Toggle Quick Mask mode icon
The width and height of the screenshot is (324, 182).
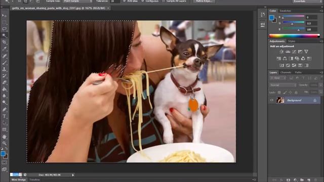click(4, 163)
